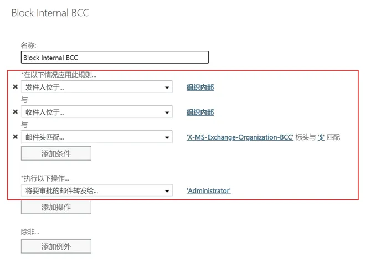Remove the 发件人位于 condition

click(x=15, y=87)
